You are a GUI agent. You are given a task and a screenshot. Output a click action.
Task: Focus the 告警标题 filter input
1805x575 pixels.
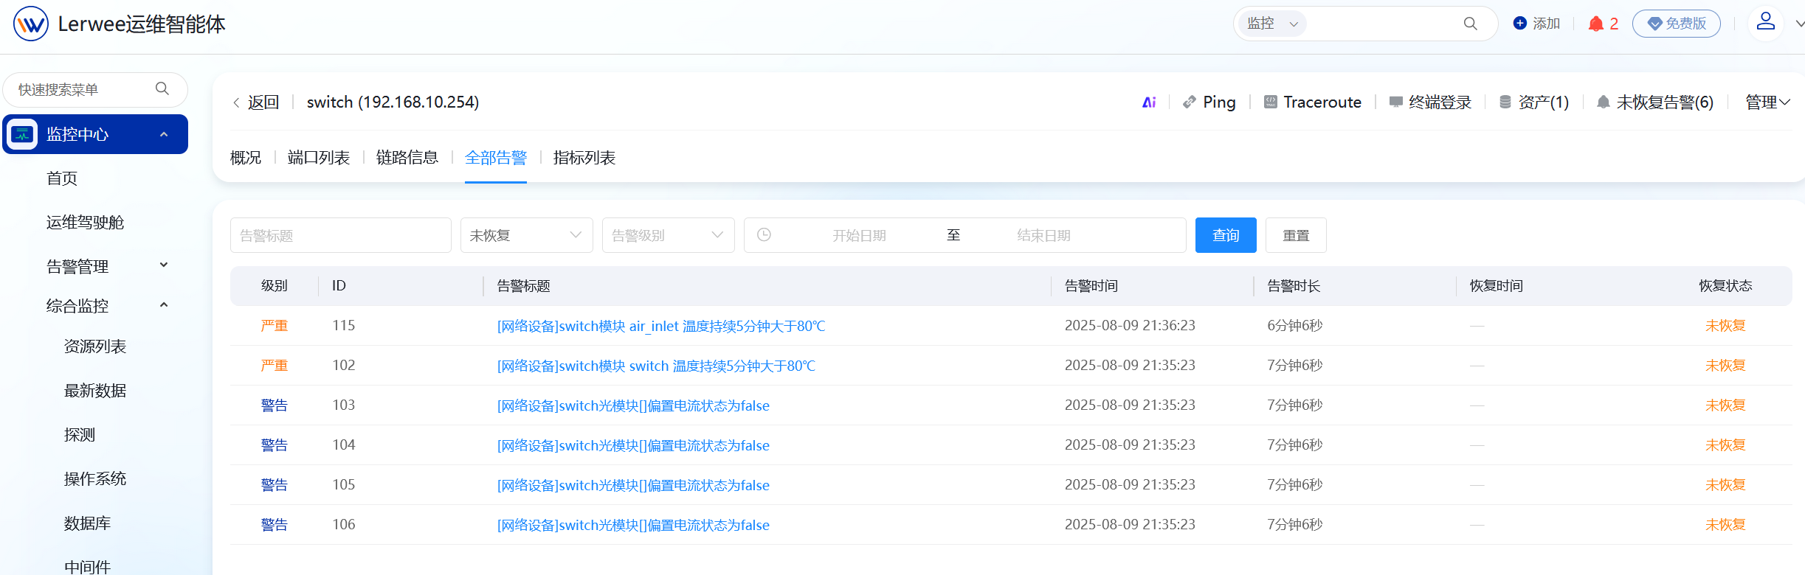point(340,235)
